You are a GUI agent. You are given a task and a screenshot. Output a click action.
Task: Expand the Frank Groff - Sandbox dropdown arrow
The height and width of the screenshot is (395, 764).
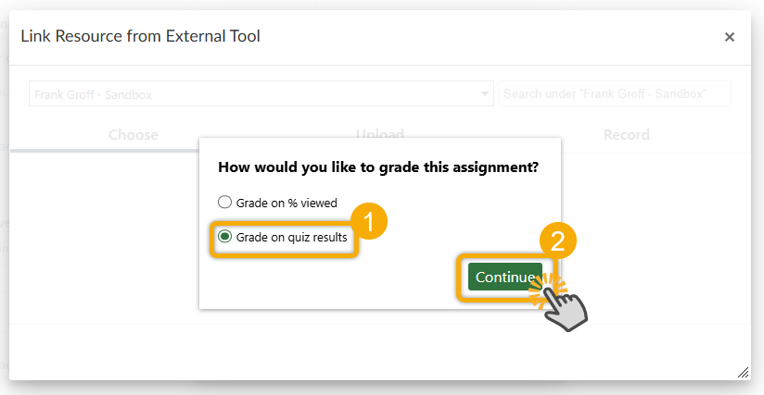484,93
